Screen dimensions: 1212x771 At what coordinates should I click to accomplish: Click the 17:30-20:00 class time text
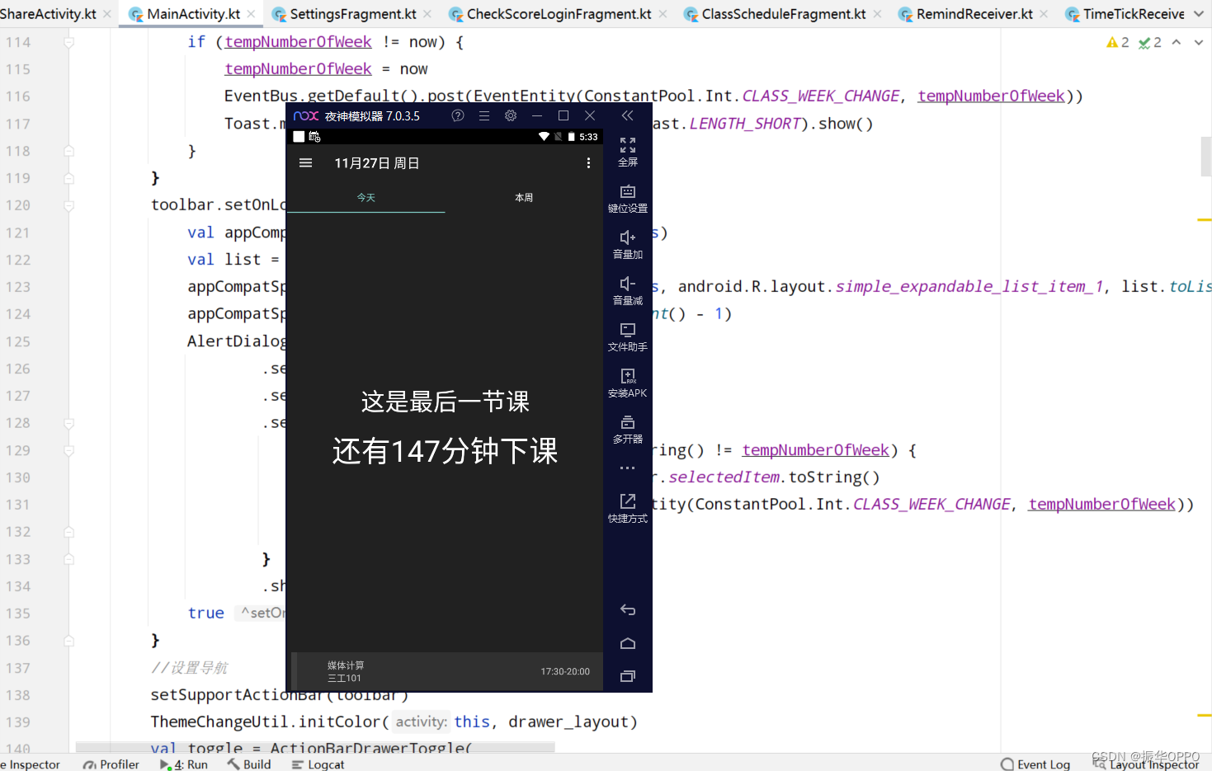pos(565,671)
